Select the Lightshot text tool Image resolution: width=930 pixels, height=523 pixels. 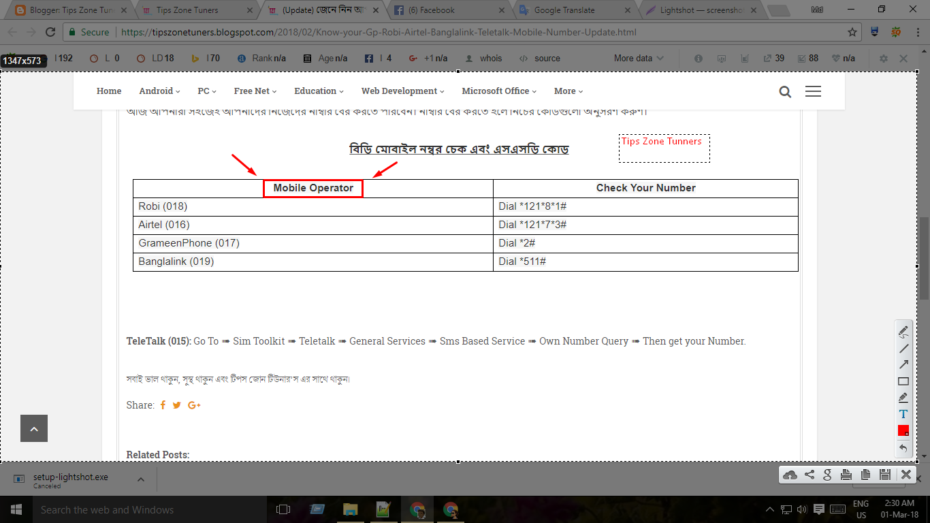tap(903, 414)
